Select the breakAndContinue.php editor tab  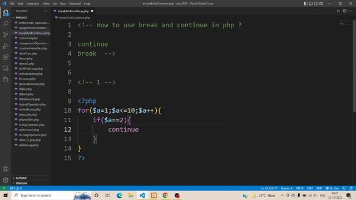tap(73, 11)
